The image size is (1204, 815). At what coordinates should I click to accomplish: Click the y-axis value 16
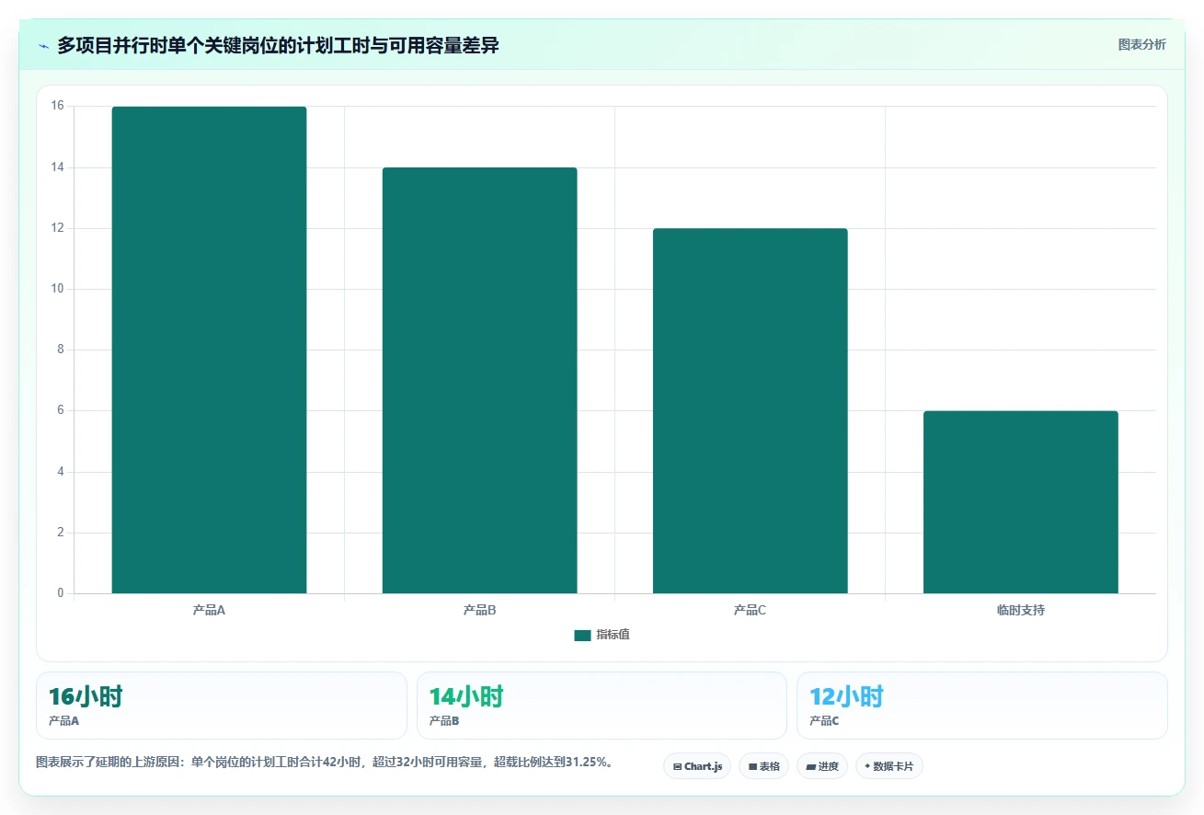pyautogui.click(x=57, y=106)
